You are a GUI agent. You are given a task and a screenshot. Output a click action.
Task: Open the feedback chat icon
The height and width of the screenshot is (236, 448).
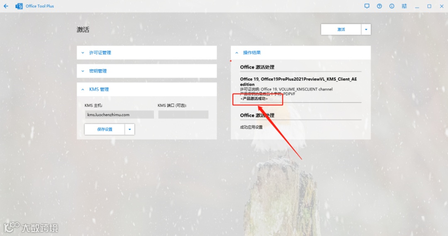click(x=367, y=6)
